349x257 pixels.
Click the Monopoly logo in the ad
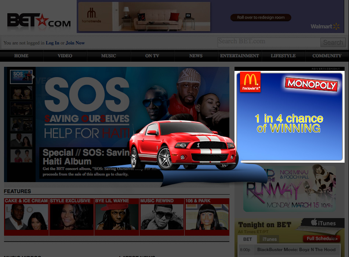click(x=311, y=84)
